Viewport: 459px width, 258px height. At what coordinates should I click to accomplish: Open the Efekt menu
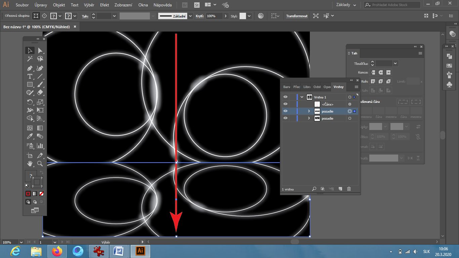click(104, 5)
